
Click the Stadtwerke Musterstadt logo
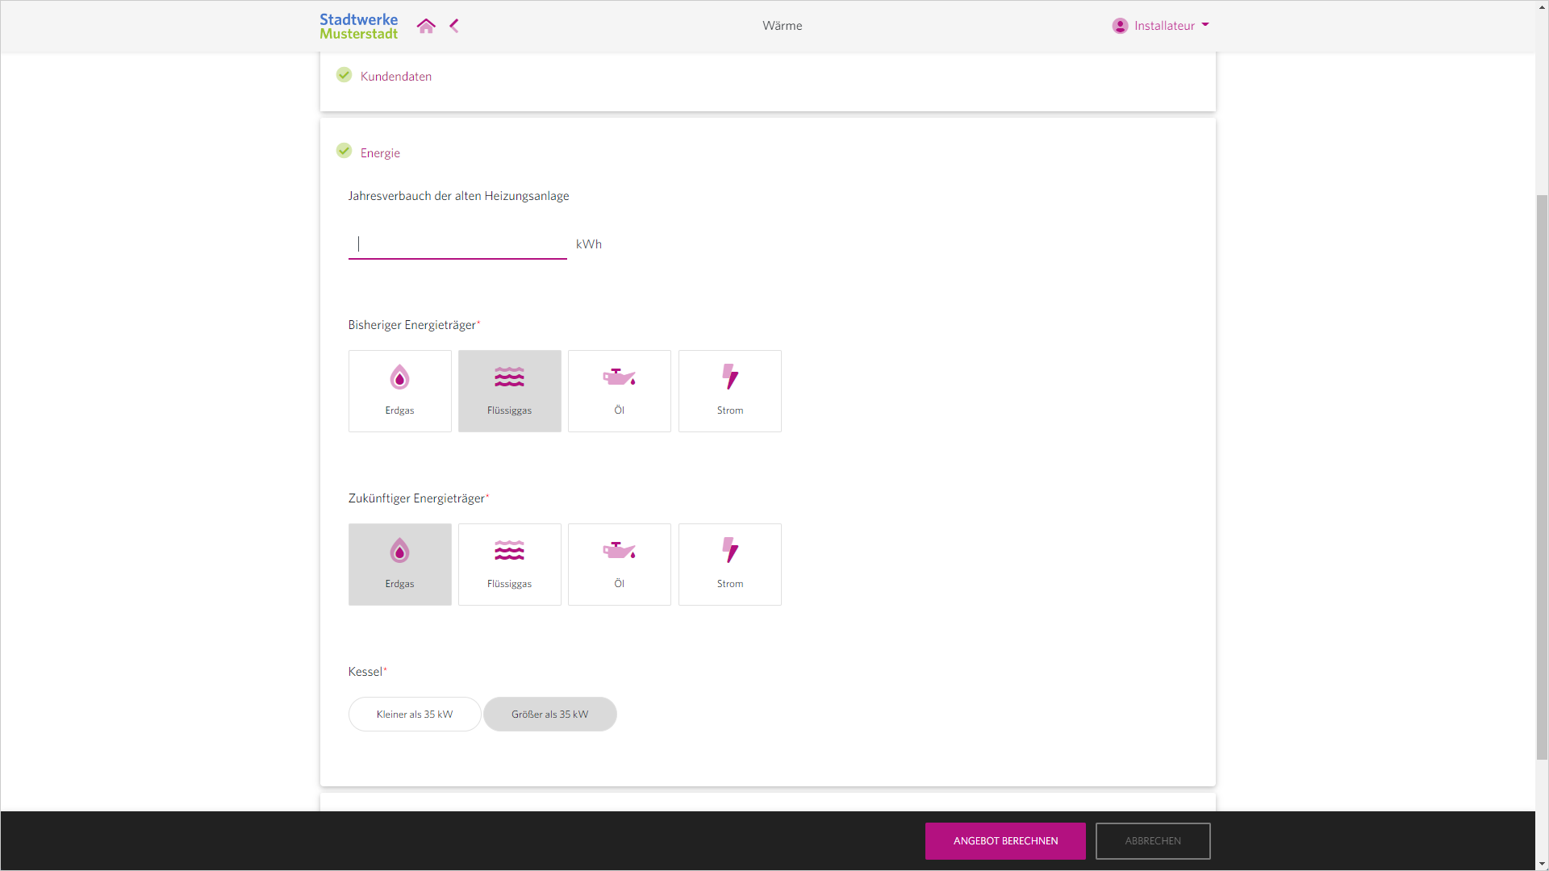(x=358, y=26)
